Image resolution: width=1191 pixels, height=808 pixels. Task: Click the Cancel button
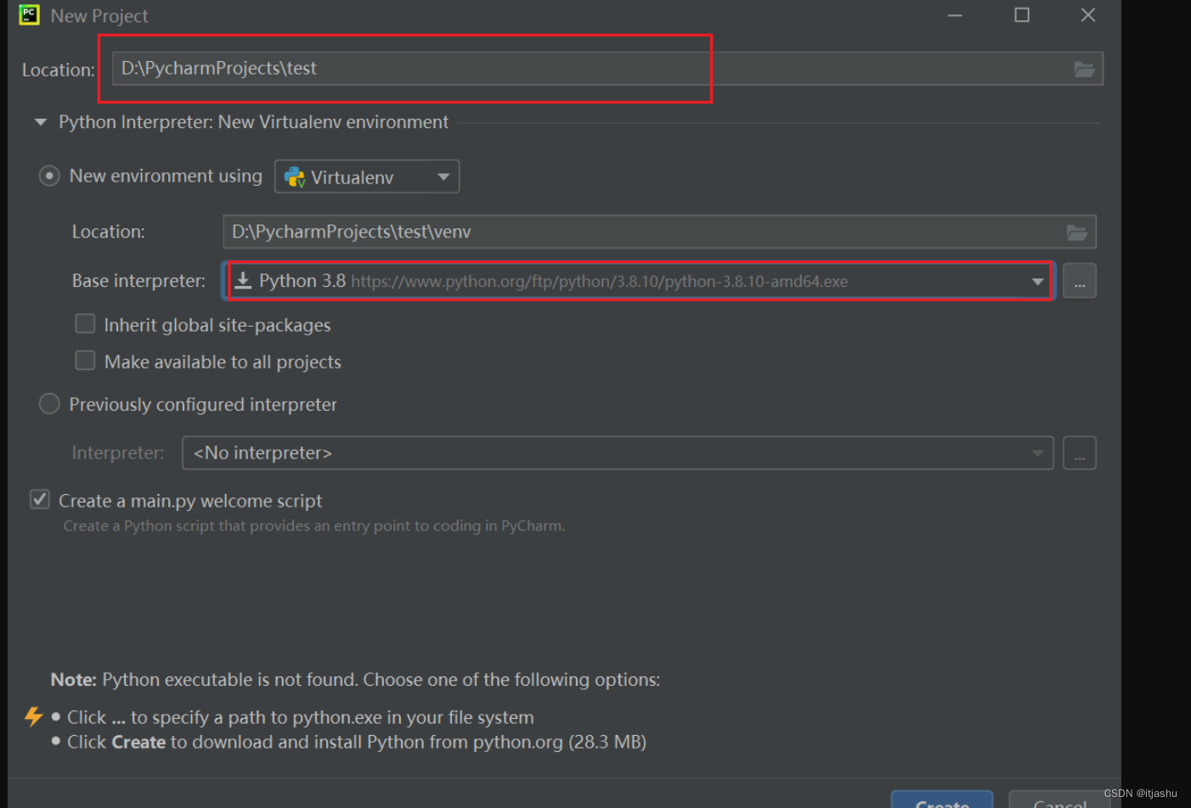1060,800
